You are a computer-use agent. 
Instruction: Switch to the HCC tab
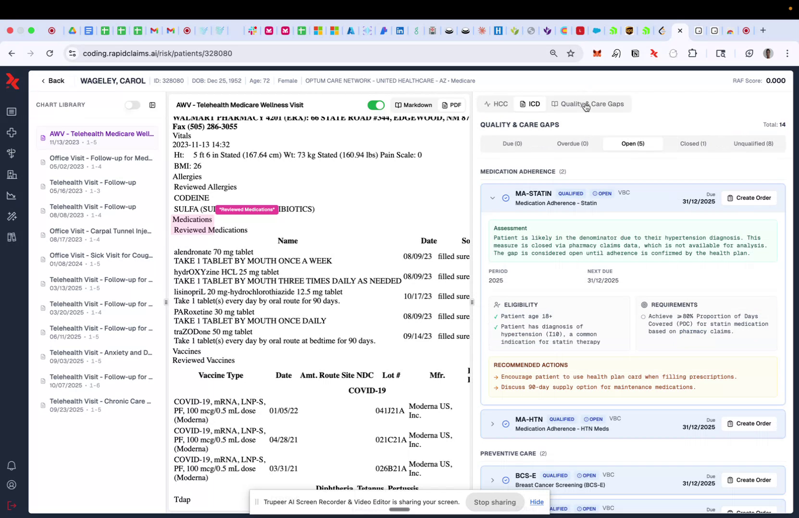pos(496,104)
